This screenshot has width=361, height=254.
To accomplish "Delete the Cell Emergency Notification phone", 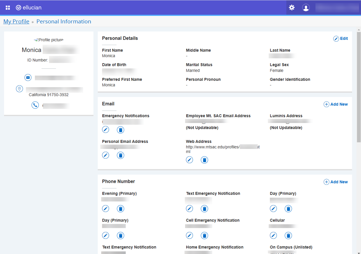I will pyautogui.click(x=204, y=235).
